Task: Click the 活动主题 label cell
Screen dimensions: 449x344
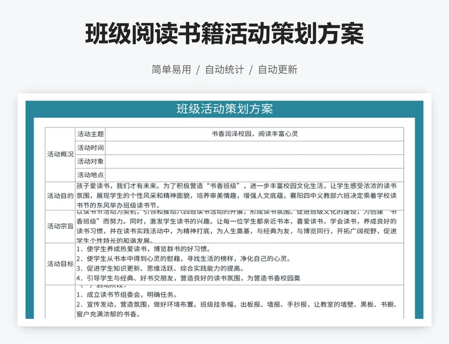Action: [x=90, y=134]
